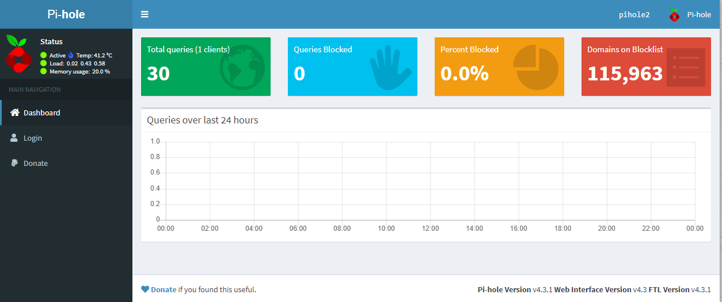The width and height of the screenshot is (722, 302).
Task: Click the globe icon in the Total queries card
Action: [242, 67]
